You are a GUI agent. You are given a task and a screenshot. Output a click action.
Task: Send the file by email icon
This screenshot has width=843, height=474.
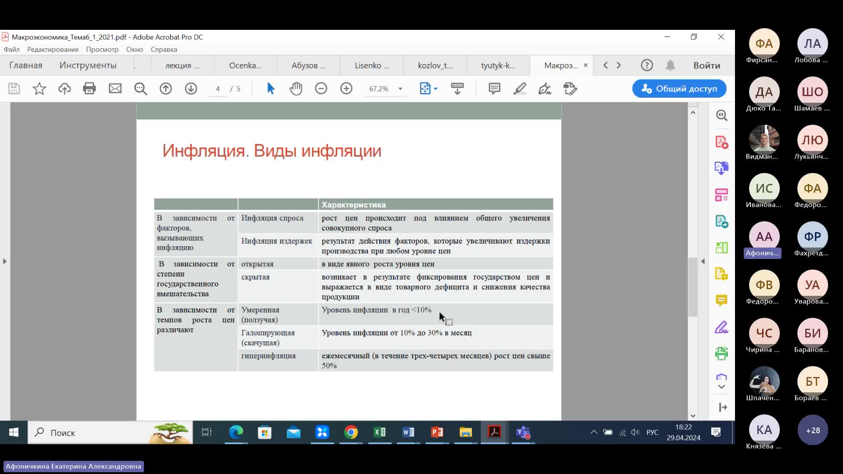point(115,89)
